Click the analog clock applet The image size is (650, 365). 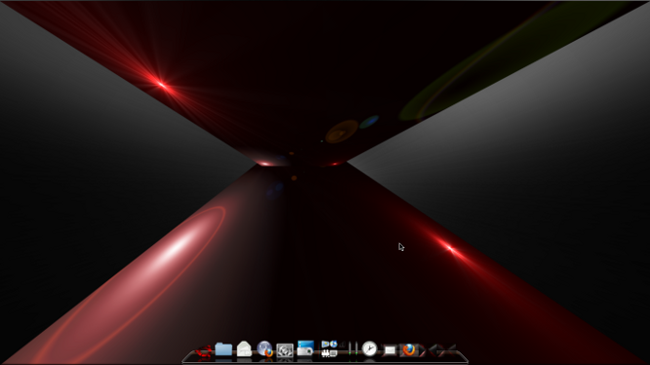point(369,348)
